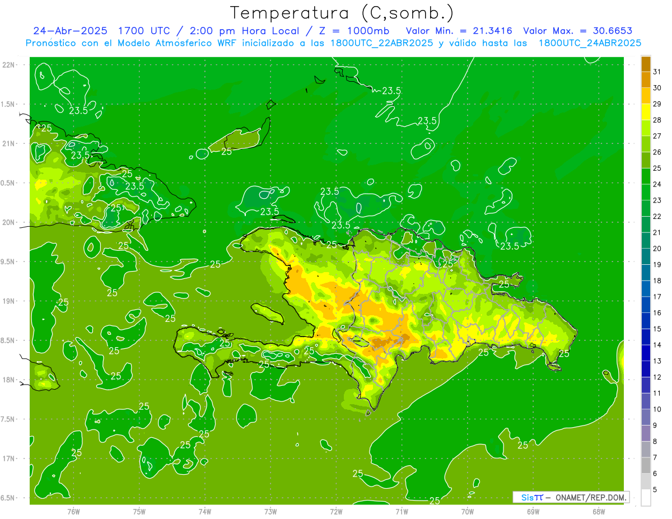
Task: Click the legend color band between 30 and 31
Action: 646,80
